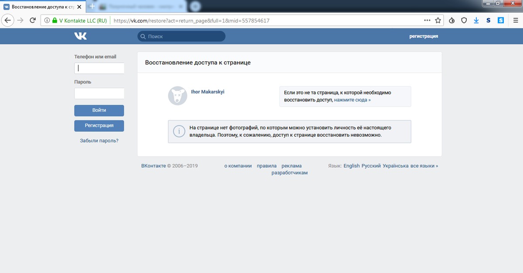Open the Firefox hamburger menu

coord(515,20)
